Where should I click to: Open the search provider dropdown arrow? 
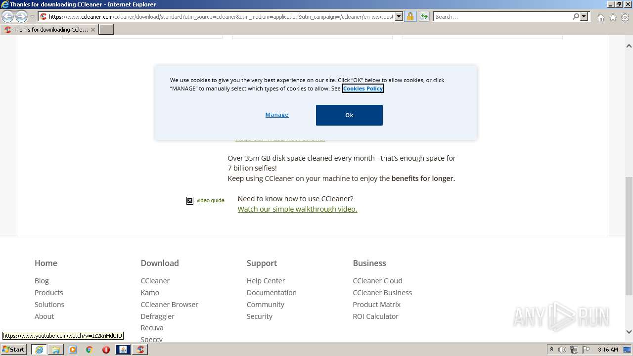pyautogui.click(x=584, y=16)
